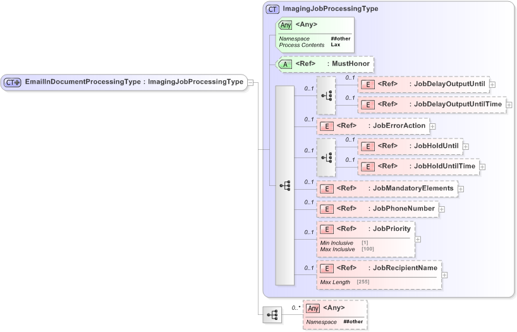Expand the JobDelayOutputUntil element
Screen dimensions: 517x332
pyautogui.click(x=492, y=84)
